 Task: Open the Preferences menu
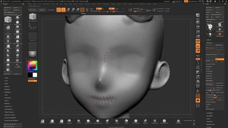click(106, 4)
